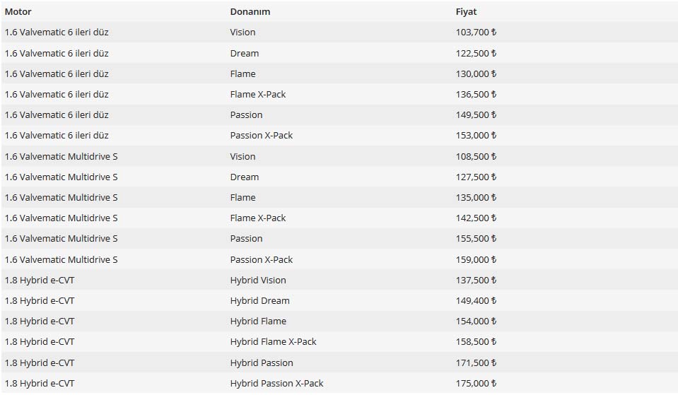Click the 159,000 ₺ price

point(476,259)
